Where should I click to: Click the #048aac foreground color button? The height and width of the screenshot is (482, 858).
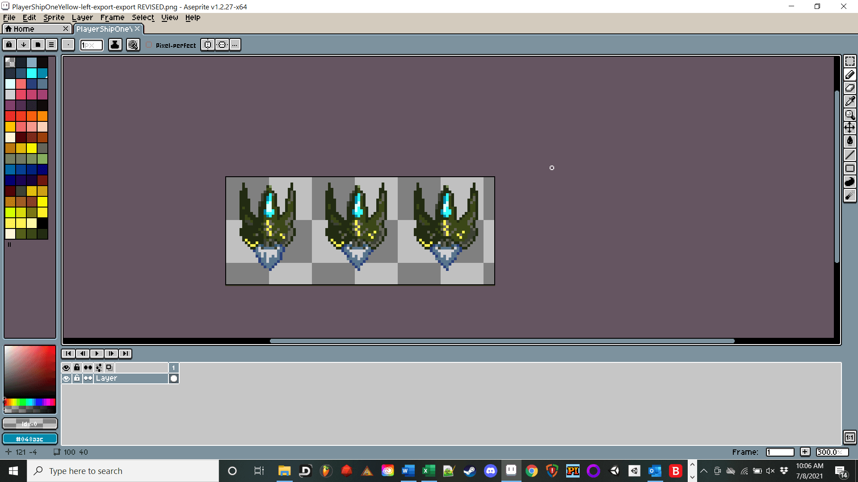30,439
